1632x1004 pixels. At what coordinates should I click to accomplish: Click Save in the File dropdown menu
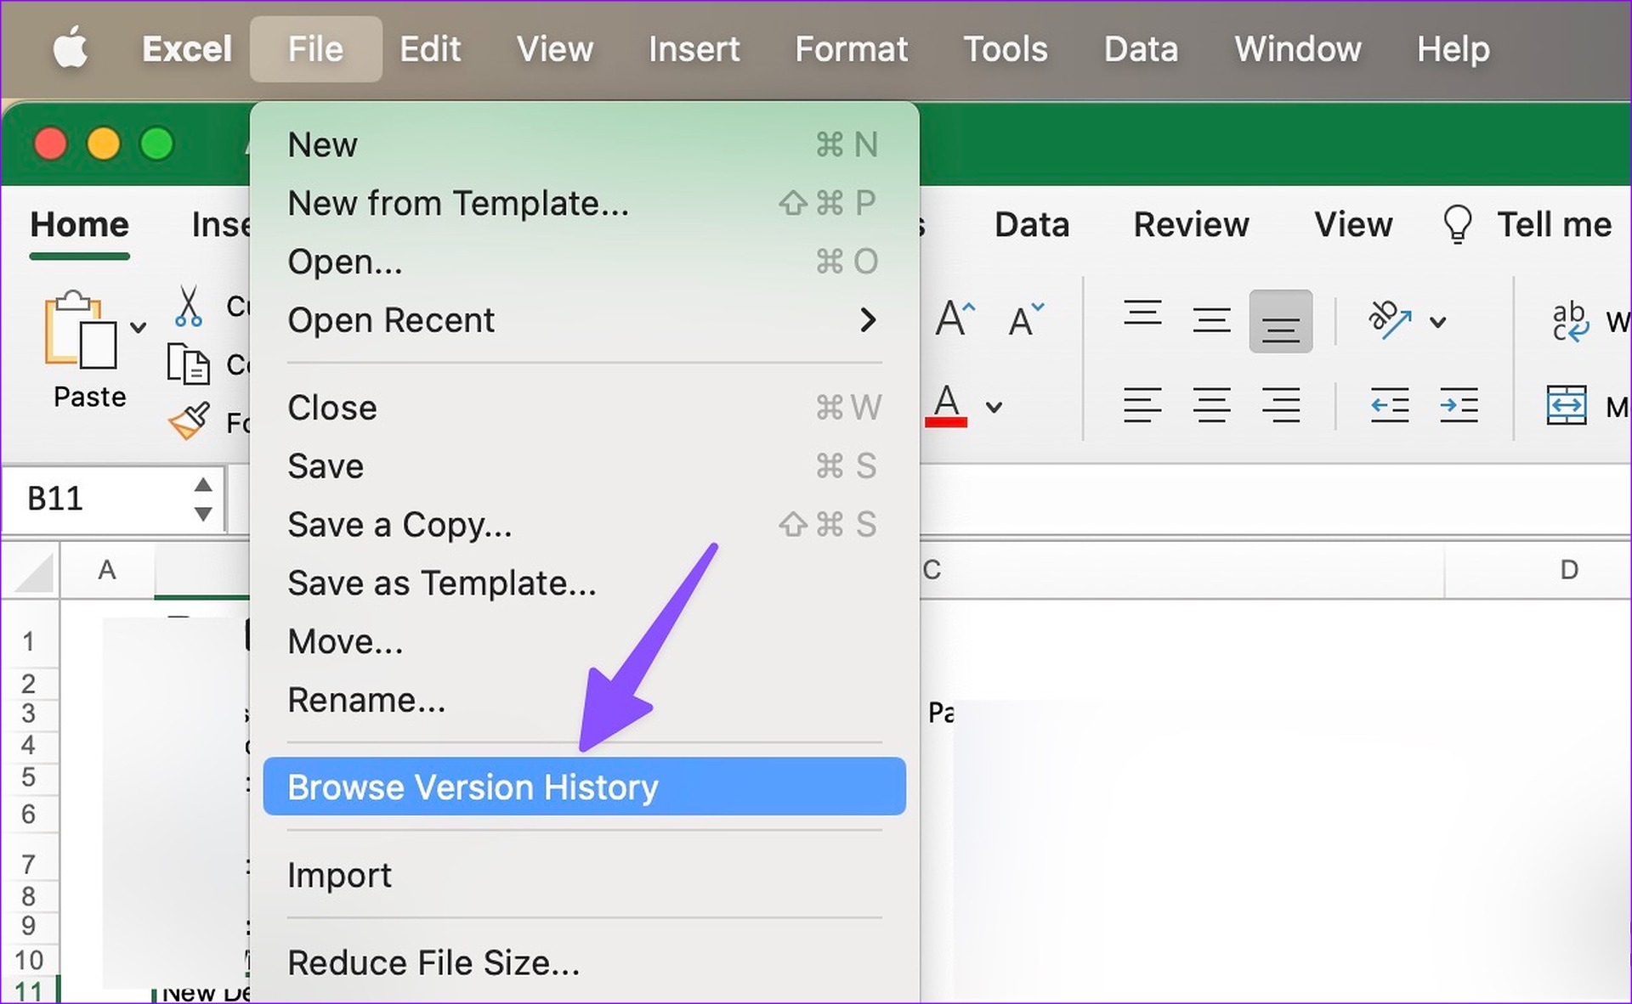click(326, 465)
